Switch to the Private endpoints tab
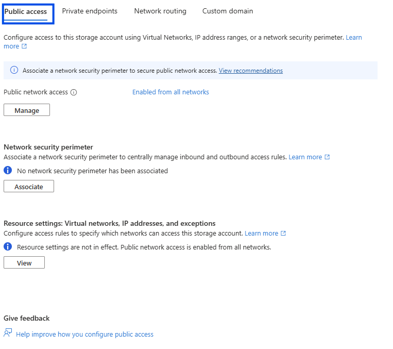The width and height of the screenshot is (393, 349). coord(90,11)
